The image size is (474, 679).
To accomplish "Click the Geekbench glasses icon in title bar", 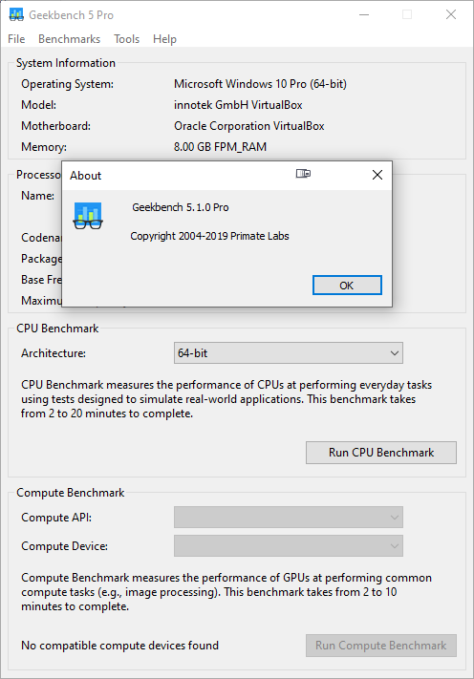I will (x=16, y=14).
